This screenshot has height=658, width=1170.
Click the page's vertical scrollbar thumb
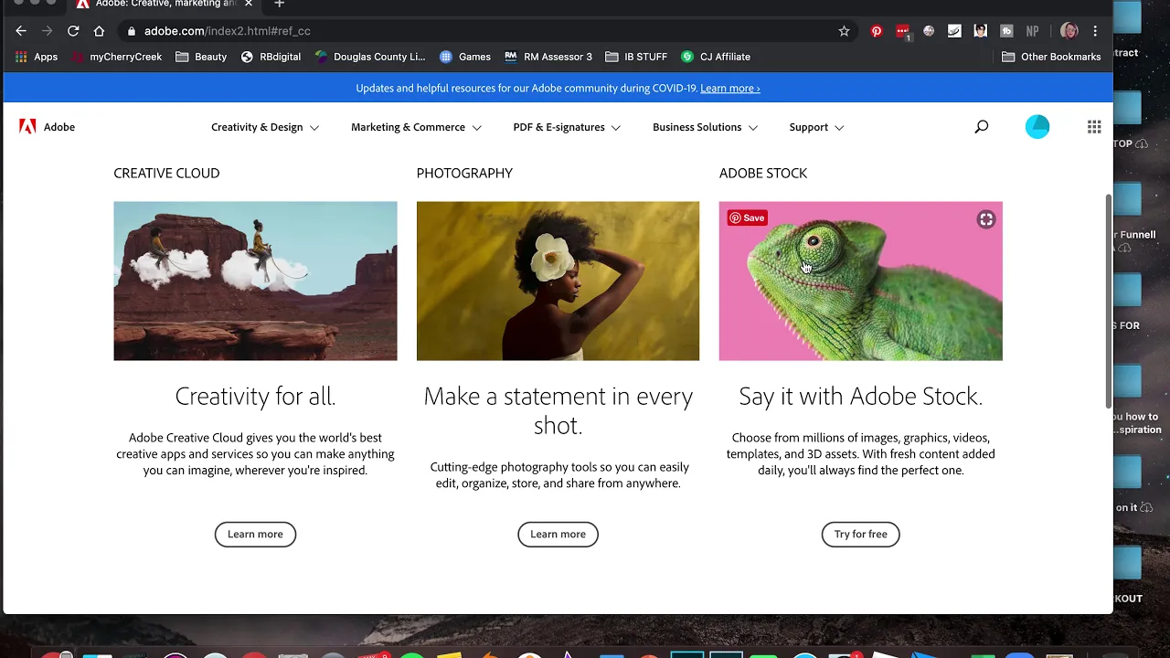[x=1108, y=302]
